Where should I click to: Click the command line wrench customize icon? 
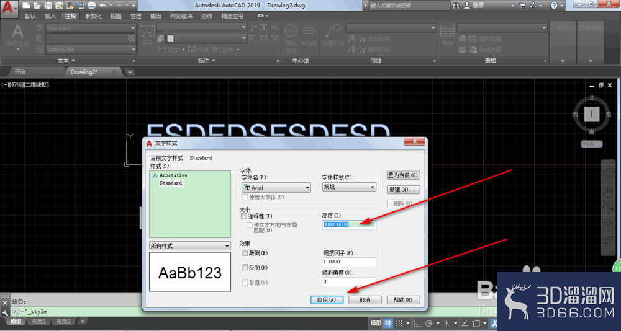(5, 312)
